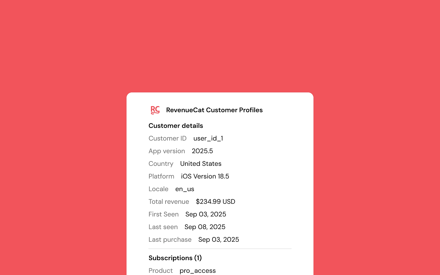The width and height of the screenshot is (440, 275).
Task: Click the Platform label
Action: tap(161, 176)
